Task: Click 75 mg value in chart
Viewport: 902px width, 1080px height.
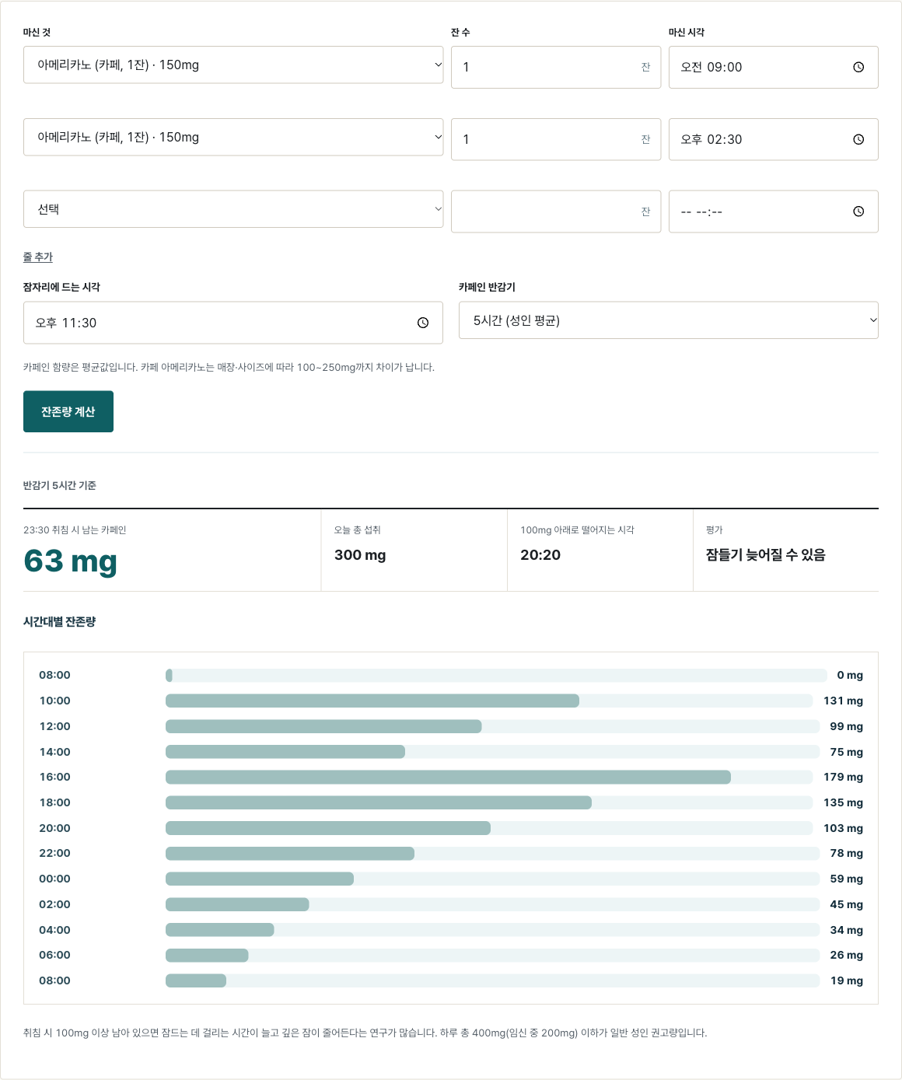Action: click(846, 752)
